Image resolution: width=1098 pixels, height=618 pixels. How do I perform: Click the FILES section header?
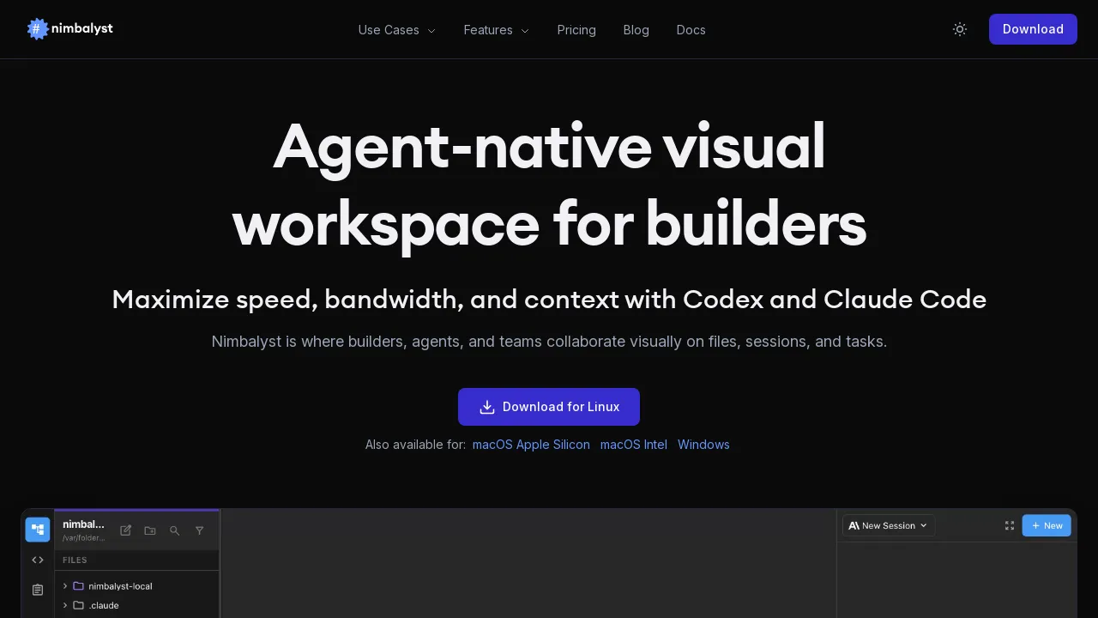pos(75,560)
